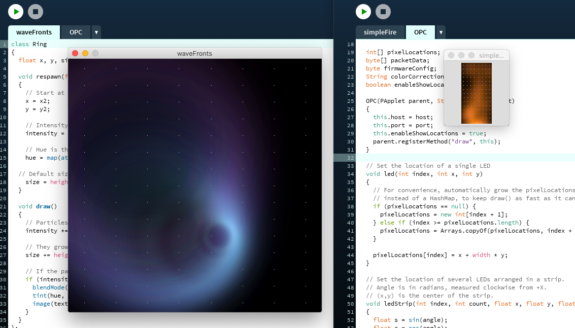Viewport: 575px width, 328px height.
Task: Click the 'class Ring' code line
Action: [29, 44]
